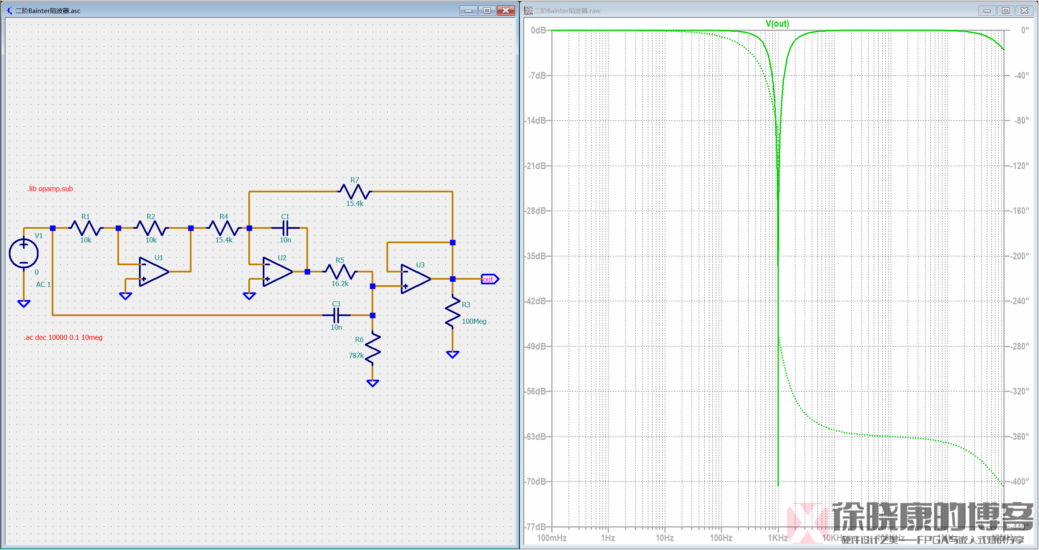Minimize the waveform .raw window
This screenshot has height=550, width=1039.
pyautogui.click(x=987, y=11)
